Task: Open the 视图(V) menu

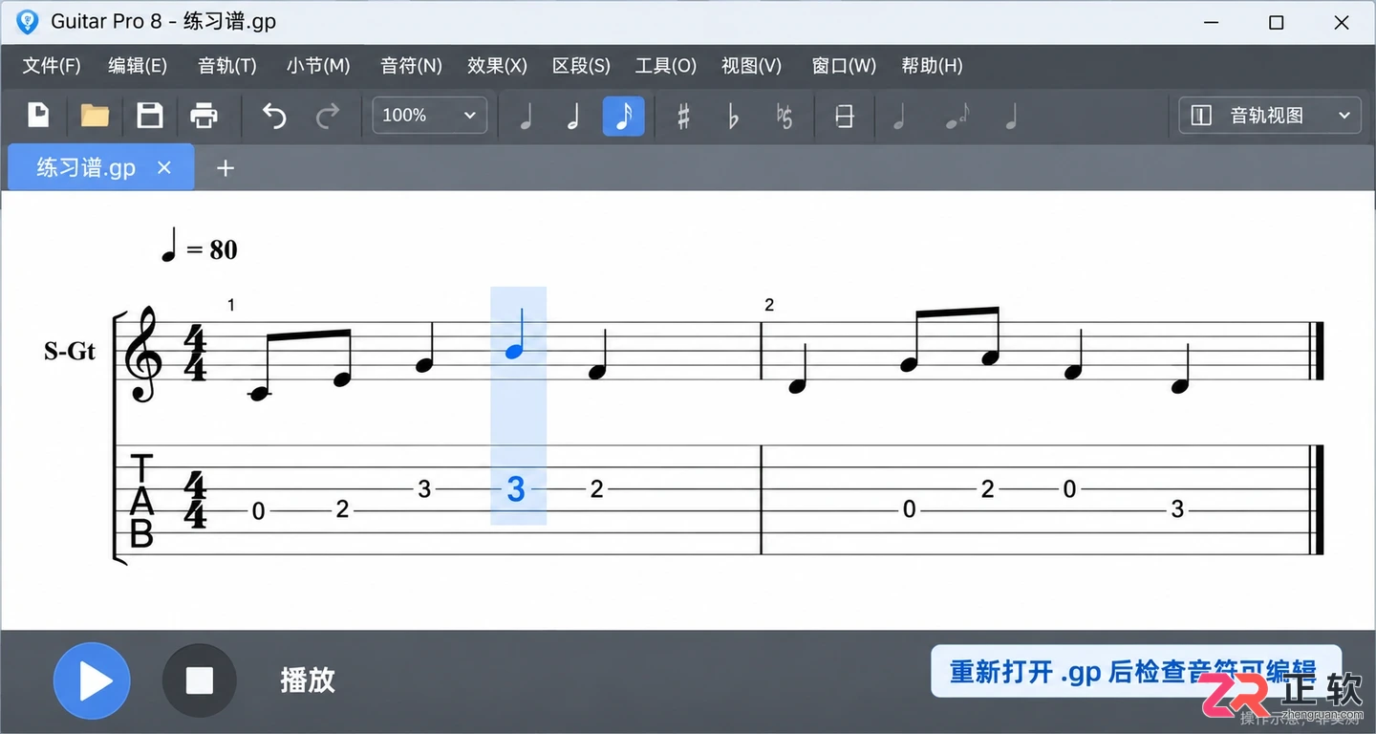Action: tap(751, 66)
